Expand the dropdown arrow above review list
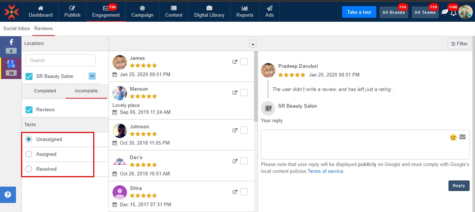Screen dimensions: 475x212 click(x=253, y=44)
